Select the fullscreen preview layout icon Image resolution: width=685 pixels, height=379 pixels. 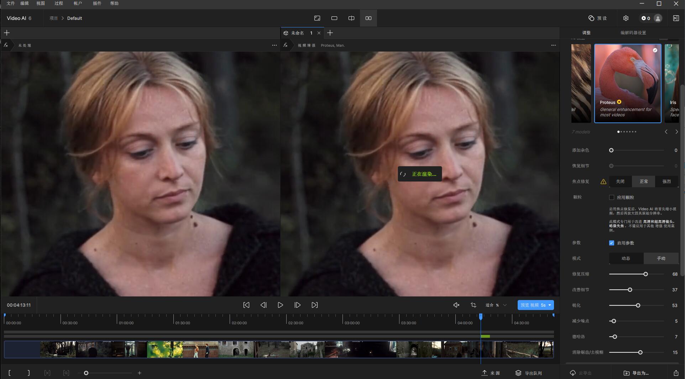coord(317,18)
